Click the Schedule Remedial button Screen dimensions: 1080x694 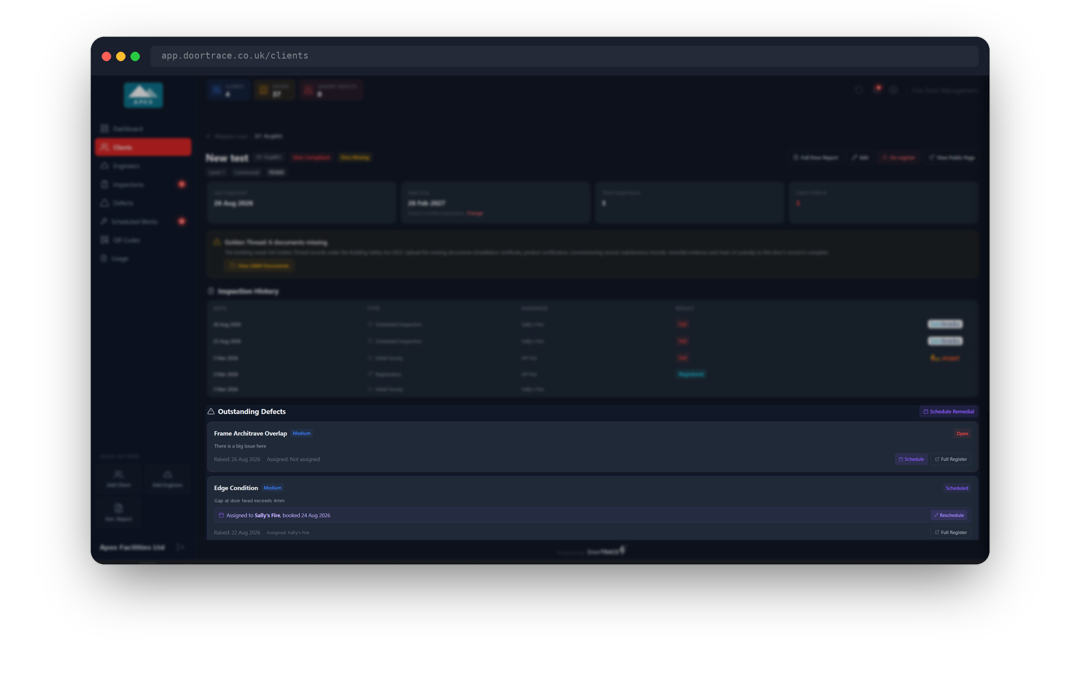948,412
